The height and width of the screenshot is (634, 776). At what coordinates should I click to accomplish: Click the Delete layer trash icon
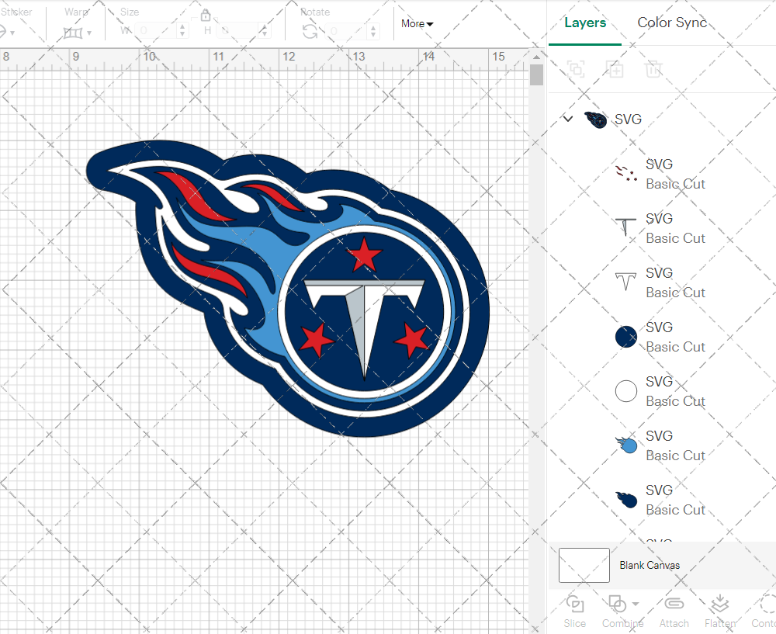(x=653, y=69)
